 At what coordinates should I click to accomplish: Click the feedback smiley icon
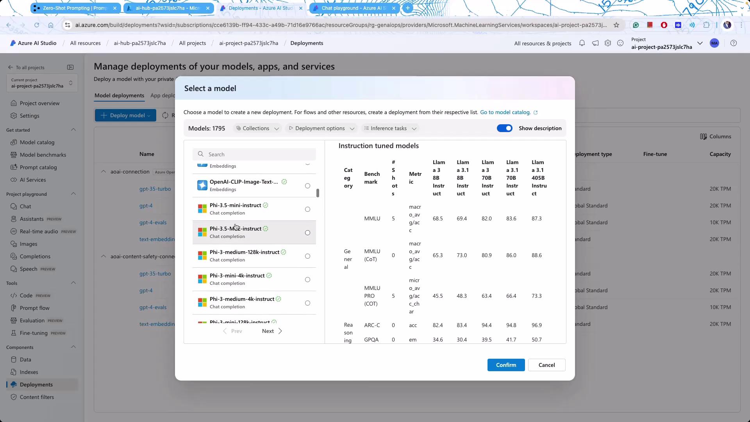(620, 43)
